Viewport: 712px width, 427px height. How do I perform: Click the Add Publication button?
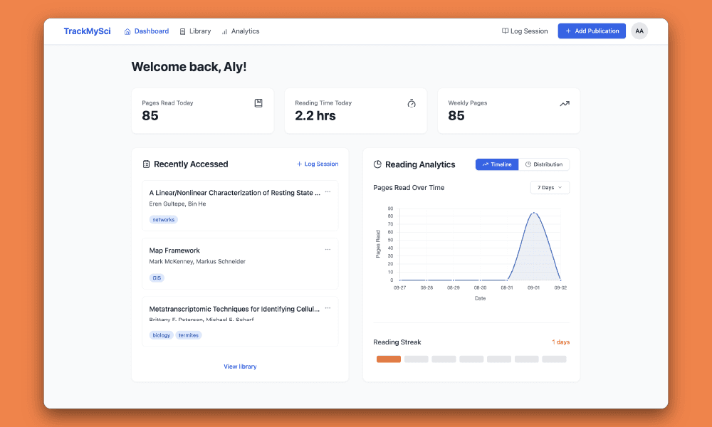[x=592, y=31]
